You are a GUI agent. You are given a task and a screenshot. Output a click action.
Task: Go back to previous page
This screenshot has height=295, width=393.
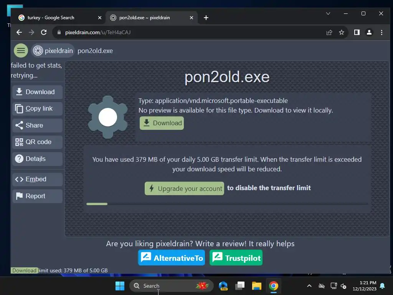click(x=19, y=32)
